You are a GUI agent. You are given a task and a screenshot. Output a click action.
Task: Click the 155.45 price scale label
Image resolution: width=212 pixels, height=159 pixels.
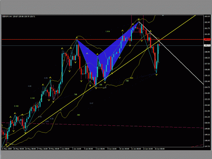(x=207, y=81)
